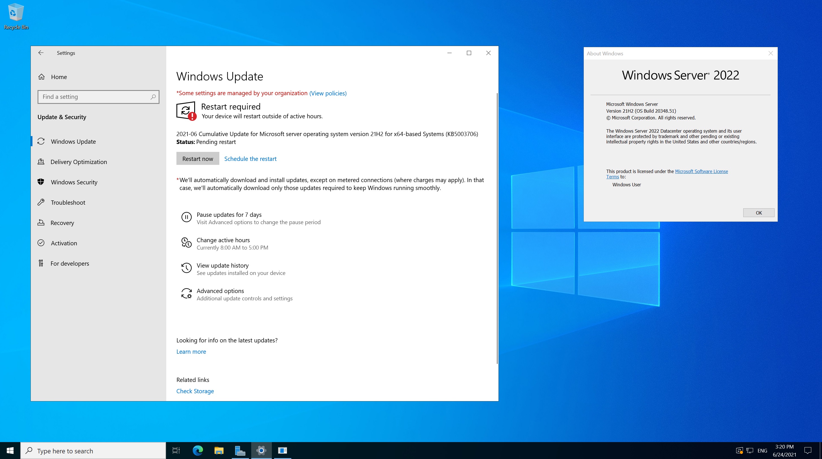Select the Troubleshoot wrench icon

[41, 202]
